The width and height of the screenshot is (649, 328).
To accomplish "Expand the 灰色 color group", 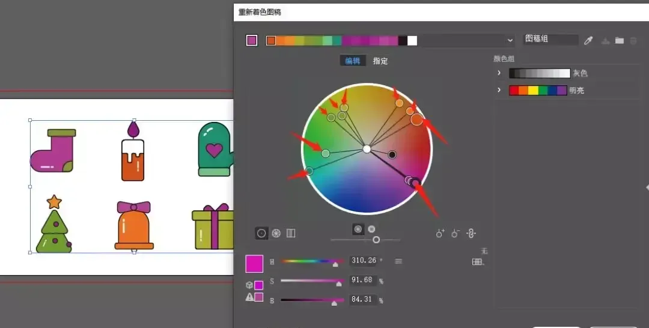I will (x=499, y=73).
